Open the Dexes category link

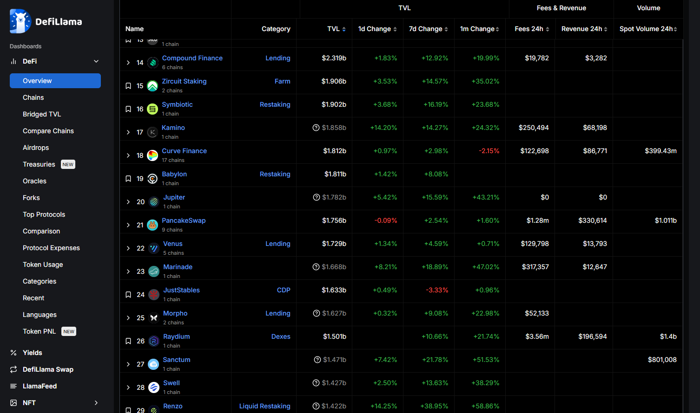click(281, 336)
